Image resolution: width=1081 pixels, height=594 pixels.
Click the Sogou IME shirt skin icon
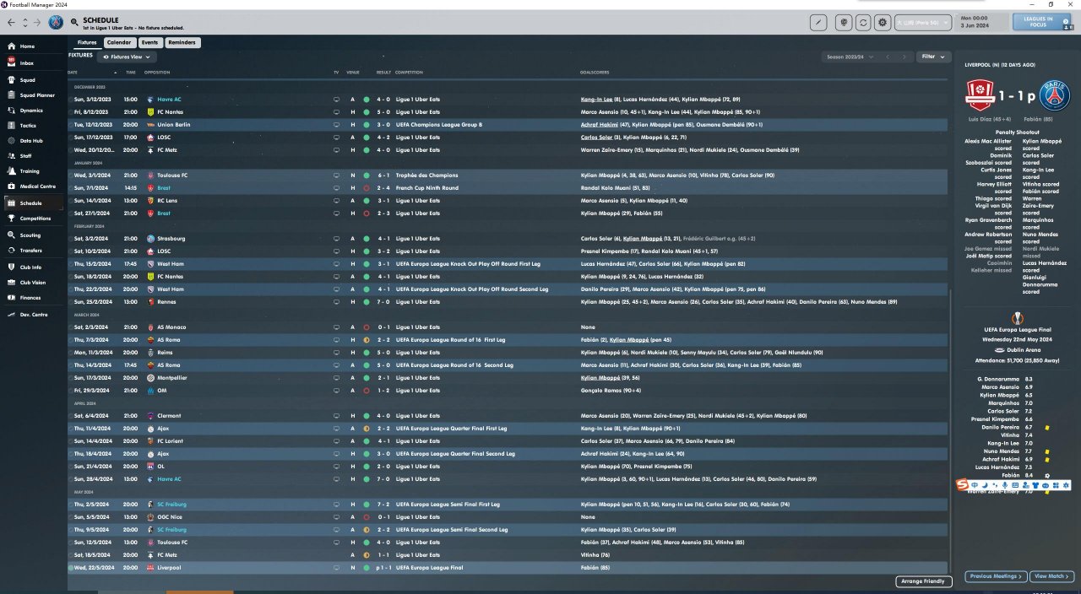[x=1035, y=485]
